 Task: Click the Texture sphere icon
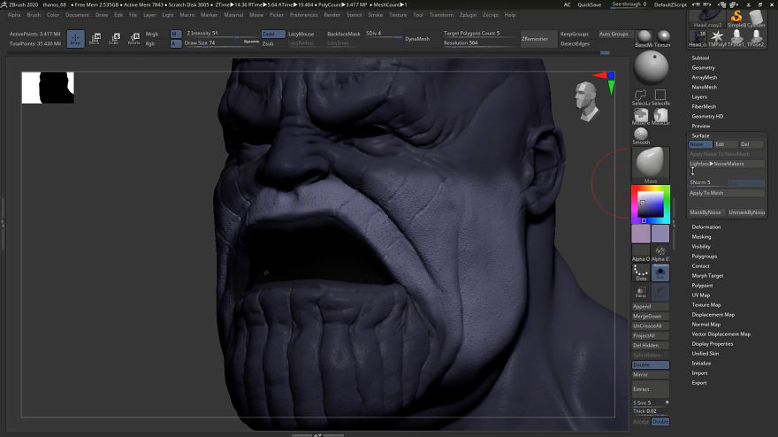[x=662, y=37]
